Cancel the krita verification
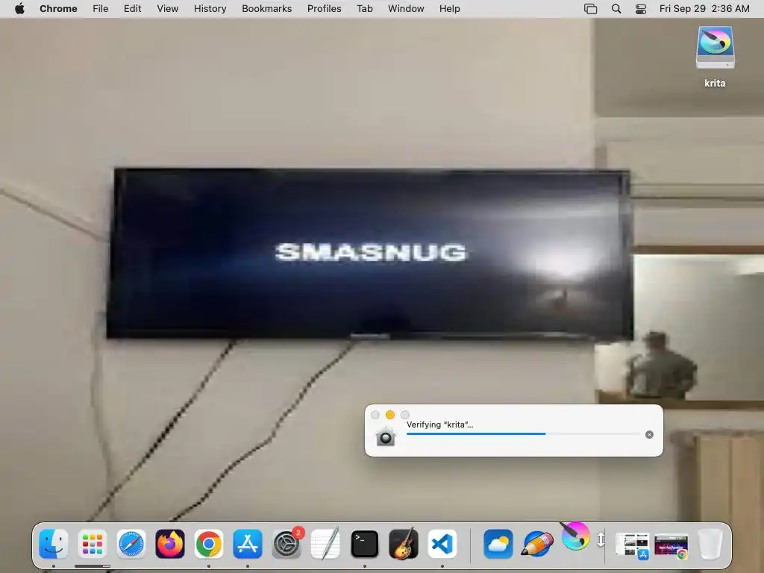This screenshot has height=573, width=764. pos(649,435)
